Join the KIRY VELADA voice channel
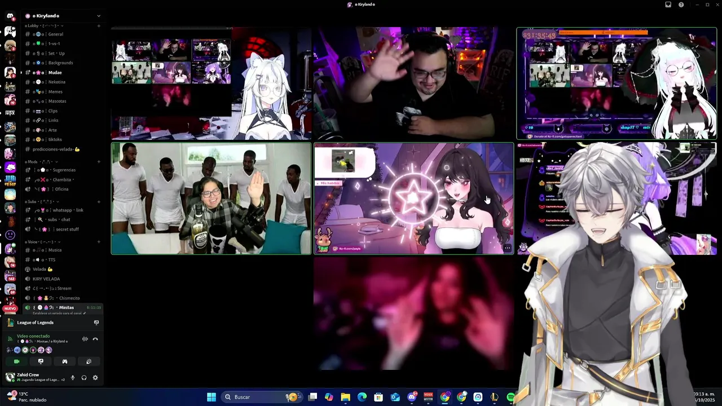Viewport: 722px width, 406px height. click(63, 279)
